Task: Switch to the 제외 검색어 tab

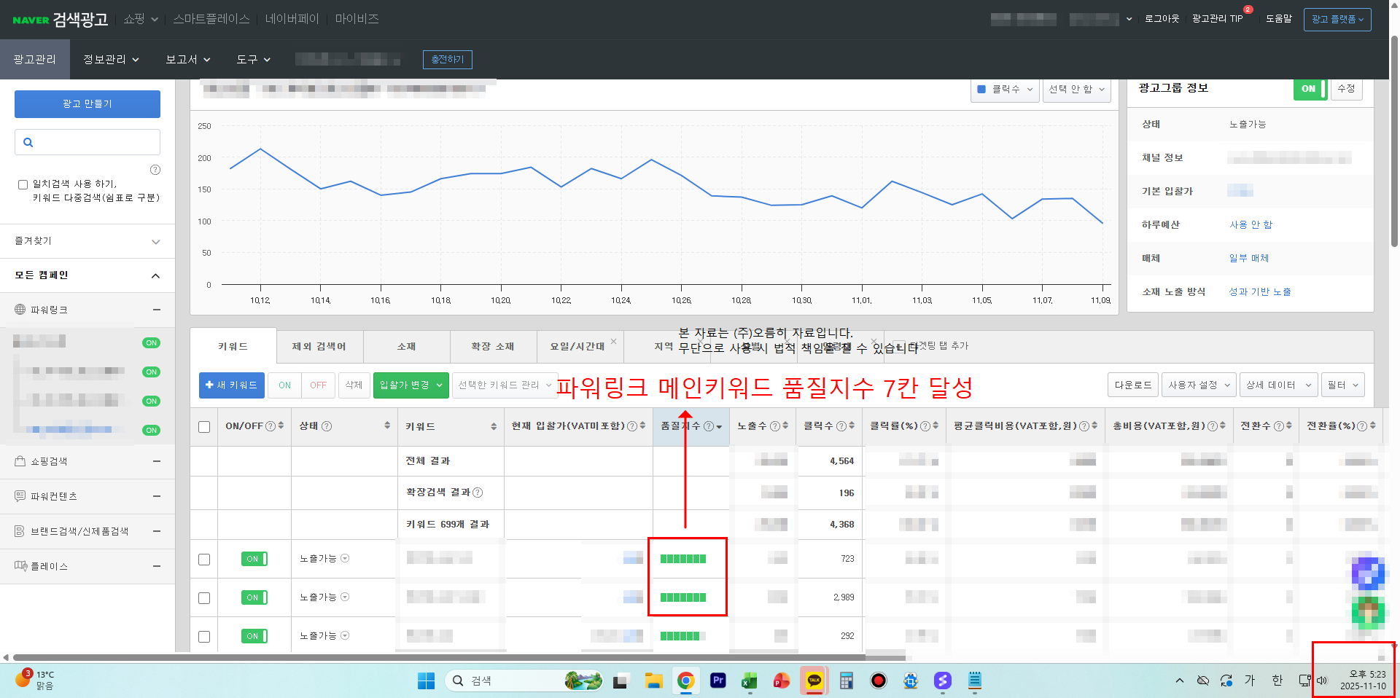Action: click(319, 347)
